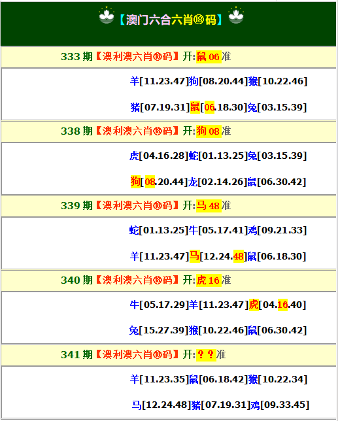
Task: Click 鸡[09.21.33] in period 339
Action: (x=277, y=230)
